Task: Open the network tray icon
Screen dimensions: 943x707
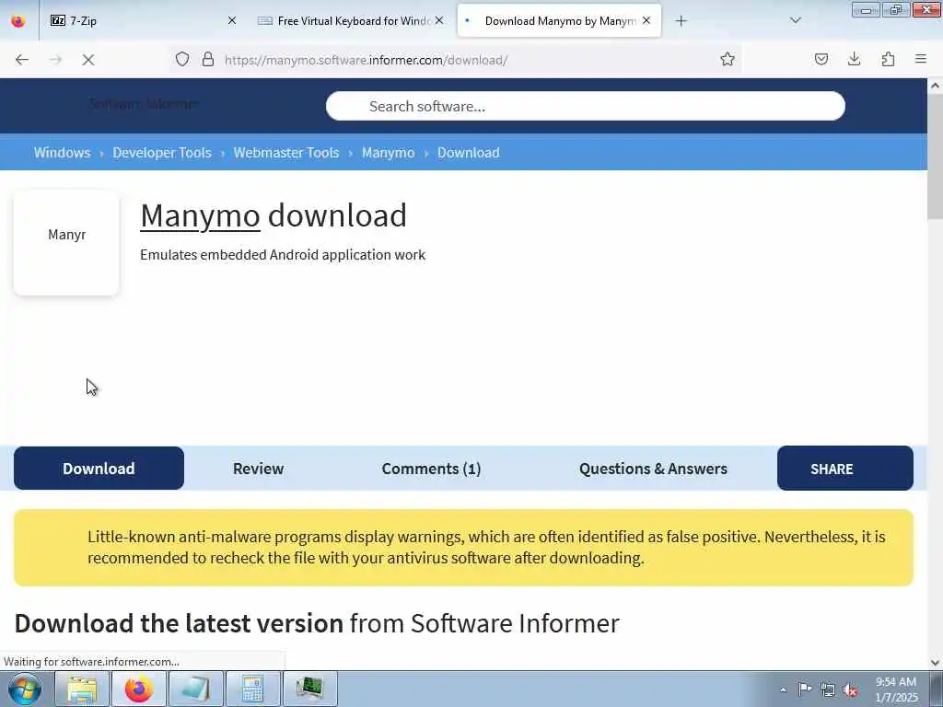Action: coord(828,690)
